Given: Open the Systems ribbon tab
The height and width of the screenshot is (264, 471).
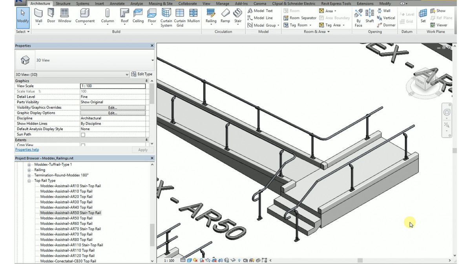Looking at the screenshot, I should pyautogui.click(x=82, y=4).
